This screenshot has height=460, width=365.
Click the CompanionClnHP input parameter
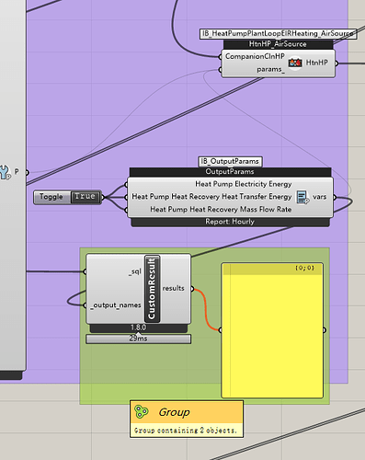click(255, 56)
